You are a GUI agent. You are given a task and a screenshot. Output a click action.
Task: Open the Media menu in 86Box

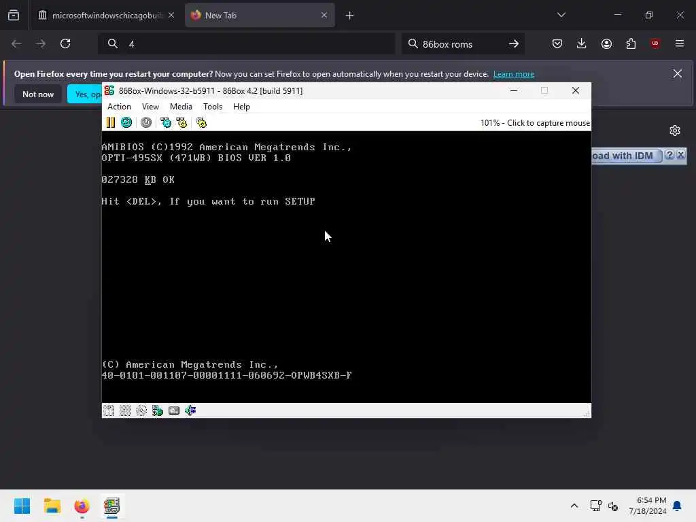tap(181, 107)
